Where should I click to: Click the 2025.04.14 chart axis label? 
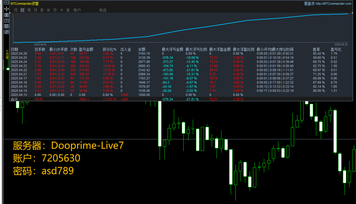point(40,45)
